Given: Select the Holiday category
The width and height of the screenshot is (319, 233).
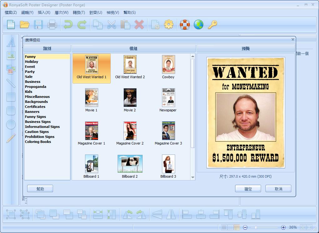Looking at the screenshot, I should point(32,62).
